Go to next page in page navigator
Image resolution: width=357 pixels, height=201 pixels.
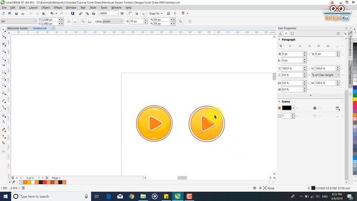tap(38, 178)
